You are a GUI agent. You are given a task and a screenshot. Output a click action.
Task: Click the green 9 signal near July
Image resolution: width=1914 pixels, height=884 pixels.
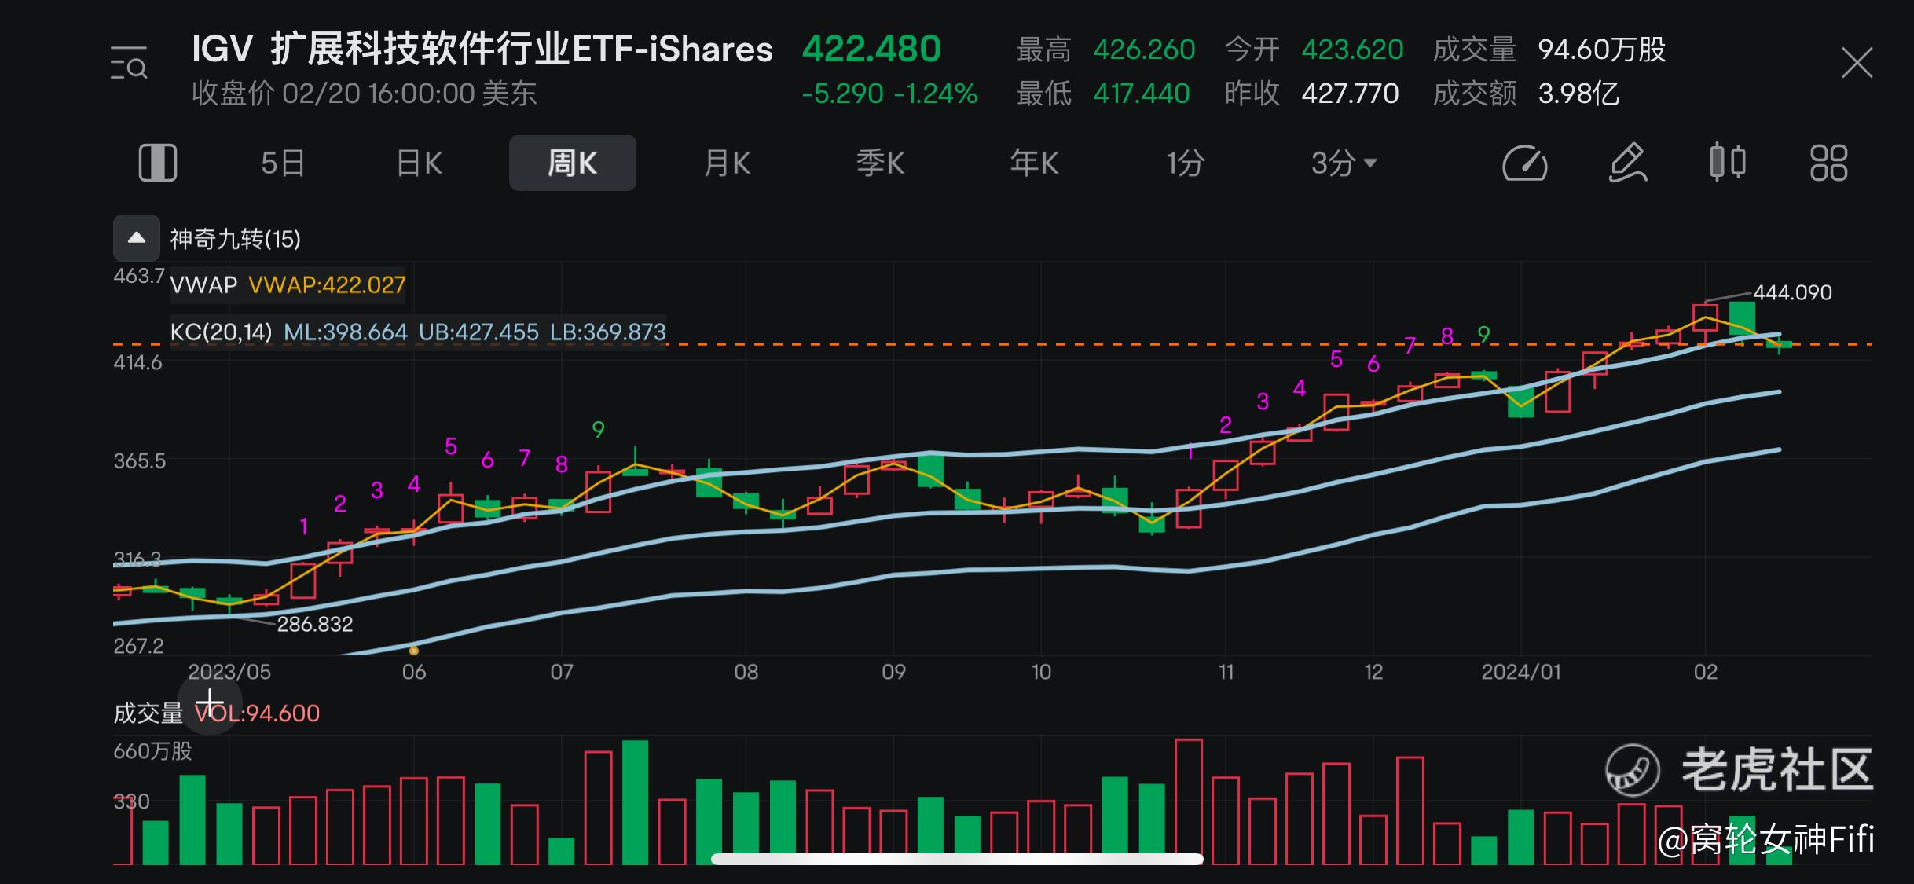click(599, 430)
